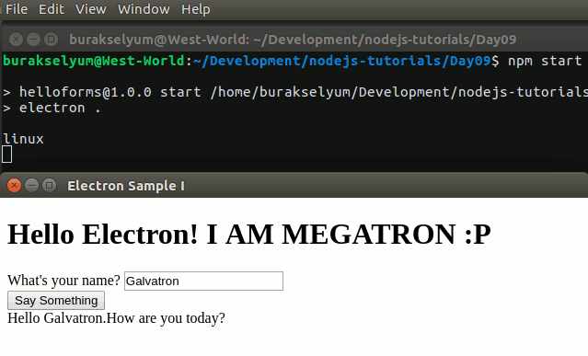Screen dimensions: 588x356
Task: Click the helloforms@1.0.0 start line in terminal
Action: pyautogui.click(x=295, y=92)
